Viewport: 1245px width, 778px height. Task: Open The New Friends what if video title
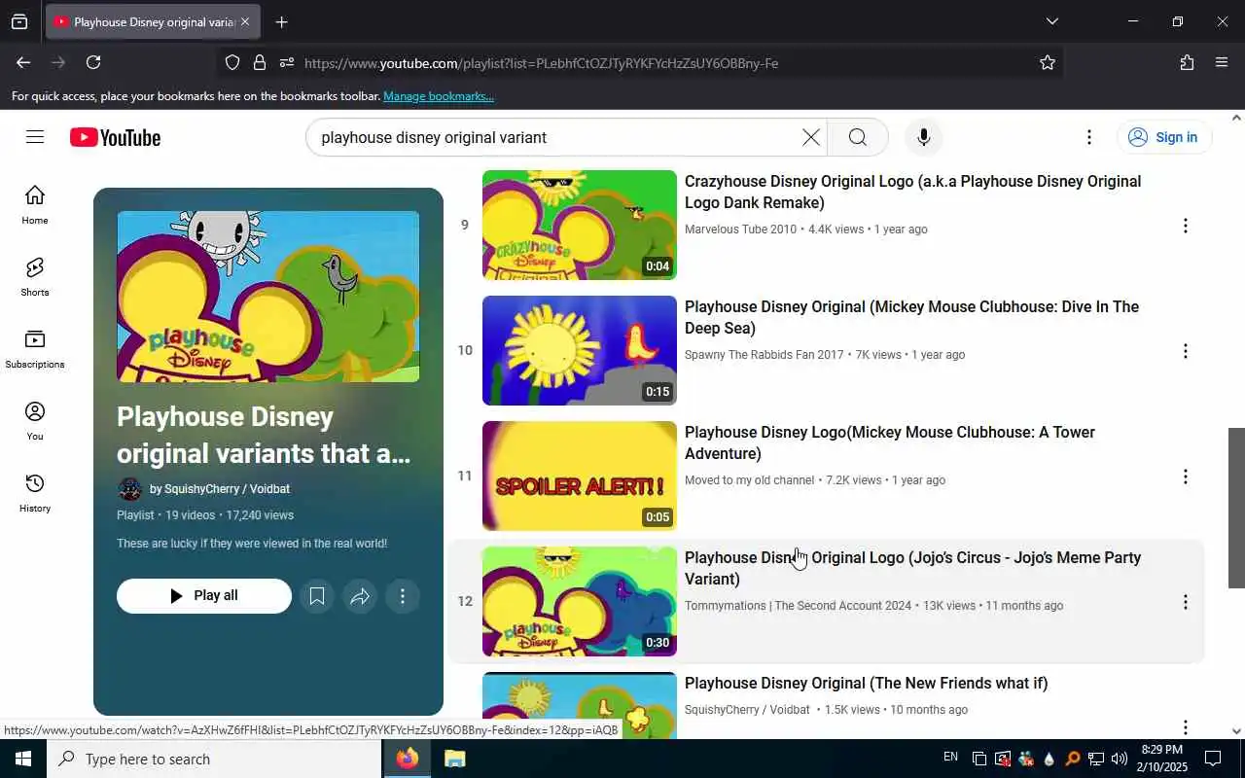tap(866, 684)
